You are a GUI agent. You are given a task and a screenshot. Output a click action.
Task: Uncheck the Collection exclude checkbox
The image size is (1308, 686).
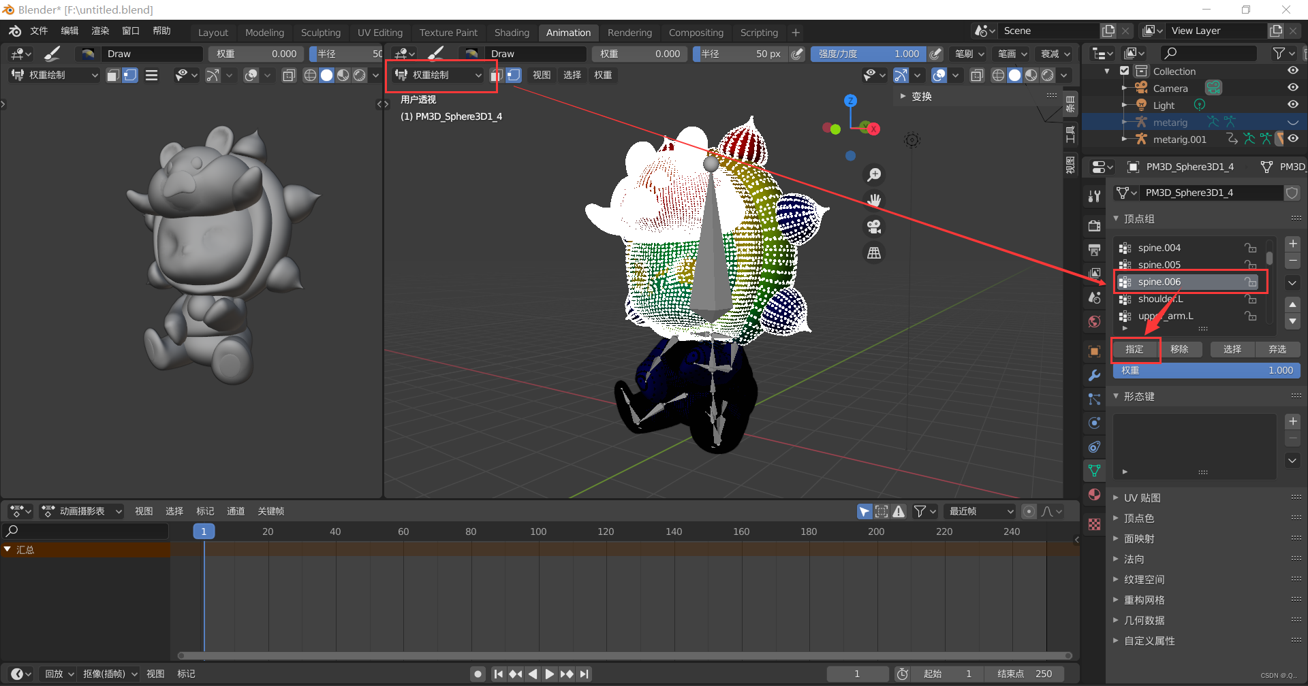click(1125, 71)
